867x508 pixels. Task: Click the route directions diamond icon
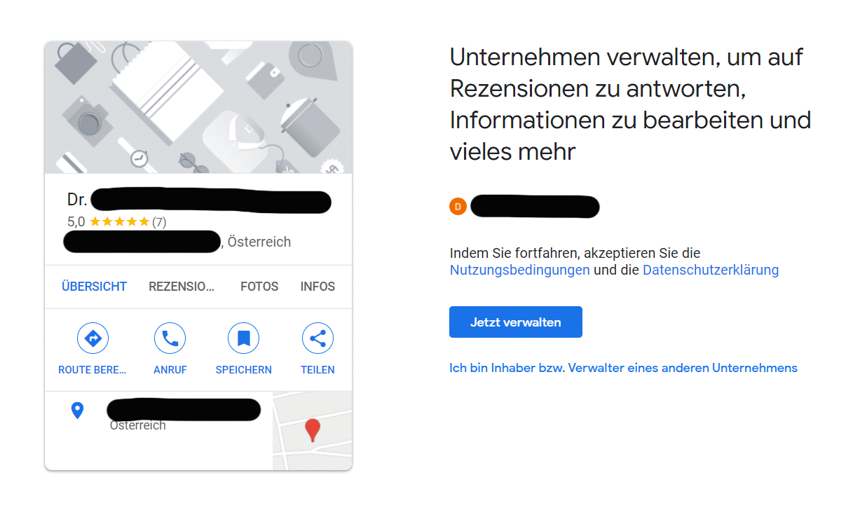tap(93, 339)
